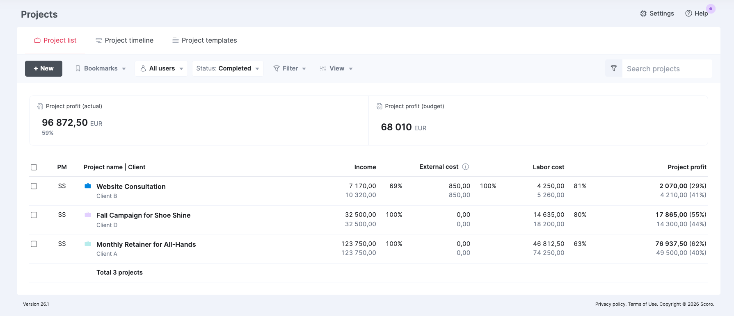Click the External cost info icon
This screenshot has height=316, width=734.
tap(465, 167)
